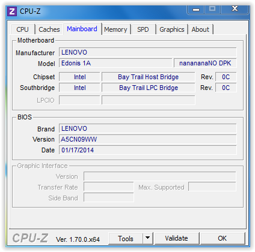The image size is (255, 252).
Task: Close the CPU-Z window
Action: pyautogui.click(x=235, y=9)
